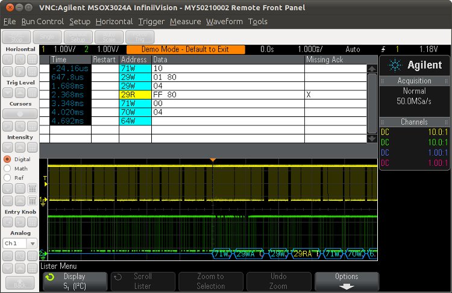Open the Measure menu
Screen dimensions: 452x293
186,22
